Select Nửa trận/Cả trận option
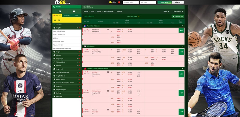The height and width of the screenshot is (117, 240). [x=67, y=45]
